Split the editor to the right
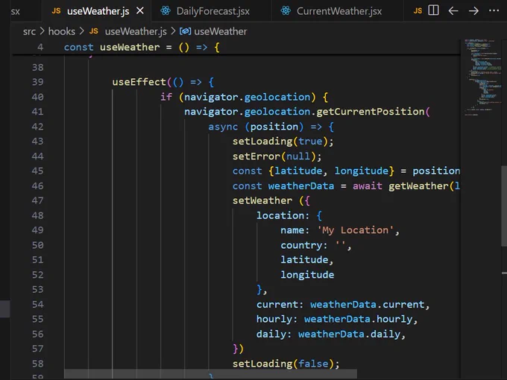507x380 pixels. point(433,10)
